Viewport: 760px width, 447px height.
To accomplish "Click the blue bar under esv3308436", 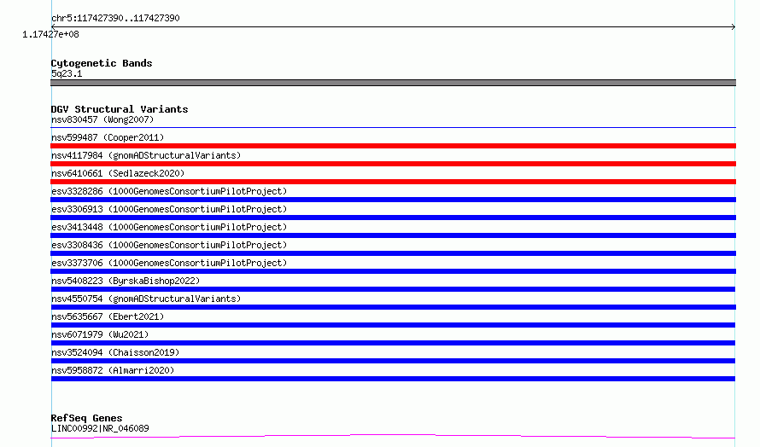I will click(x=393, y=253).
